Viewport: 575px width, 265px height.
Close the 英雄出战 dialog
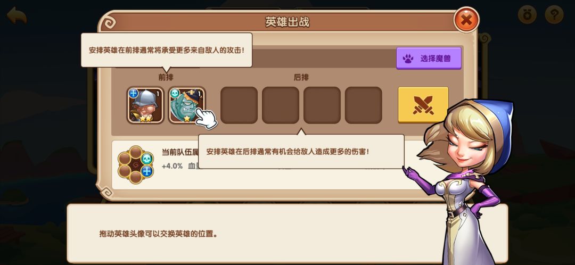pyautogui.click(x=466, y=20)
